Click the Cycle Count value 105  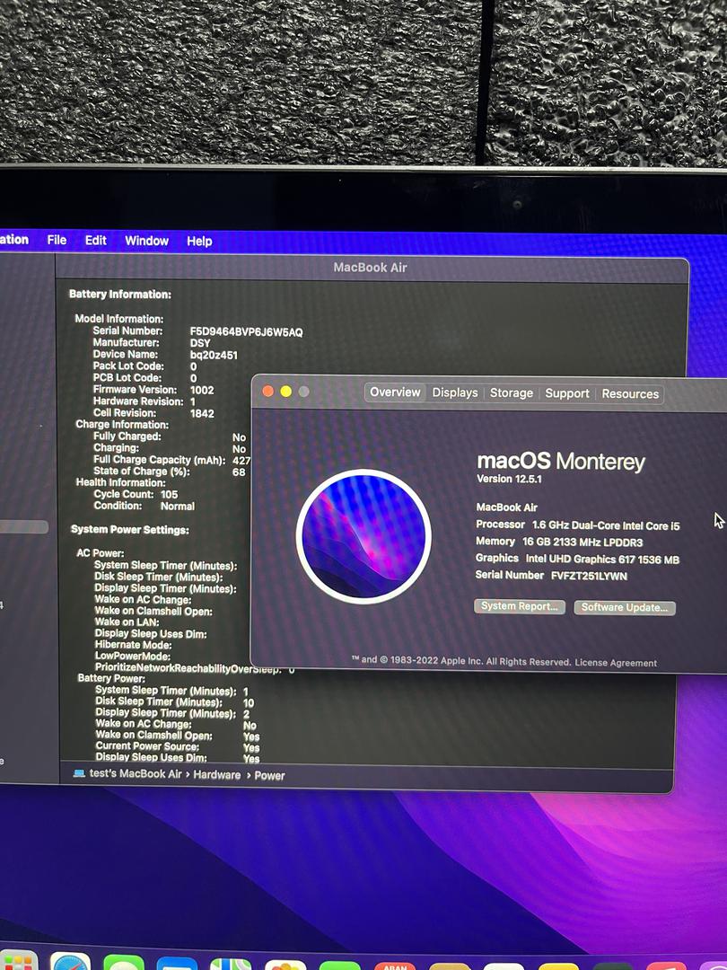point(169,494)
